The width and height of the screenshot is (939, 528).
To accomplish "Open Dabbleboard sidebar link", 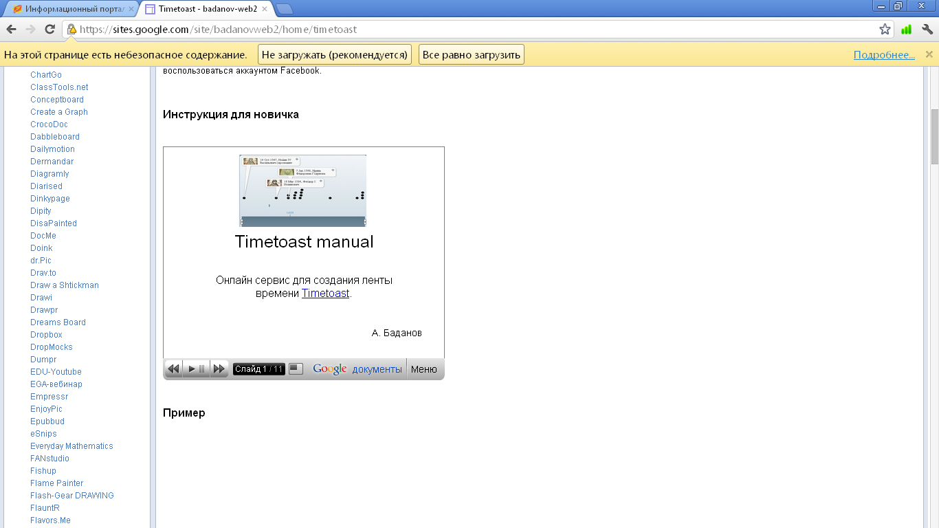I will coord(55,137).
